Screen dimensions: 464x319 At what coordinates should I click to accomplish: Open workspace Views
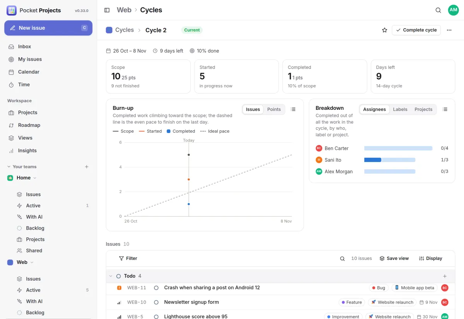coord(48,138)
